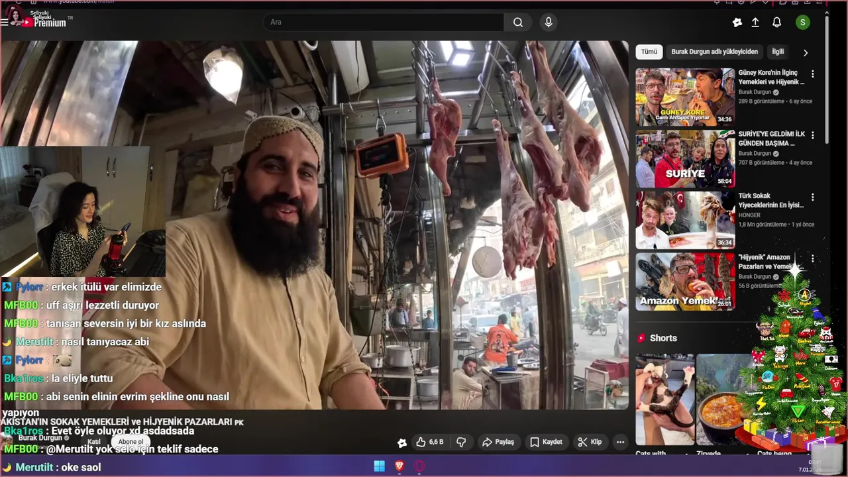Click the Abone ol subscribe button
This screenshot has width=848, height=477.
pos(131,442)
